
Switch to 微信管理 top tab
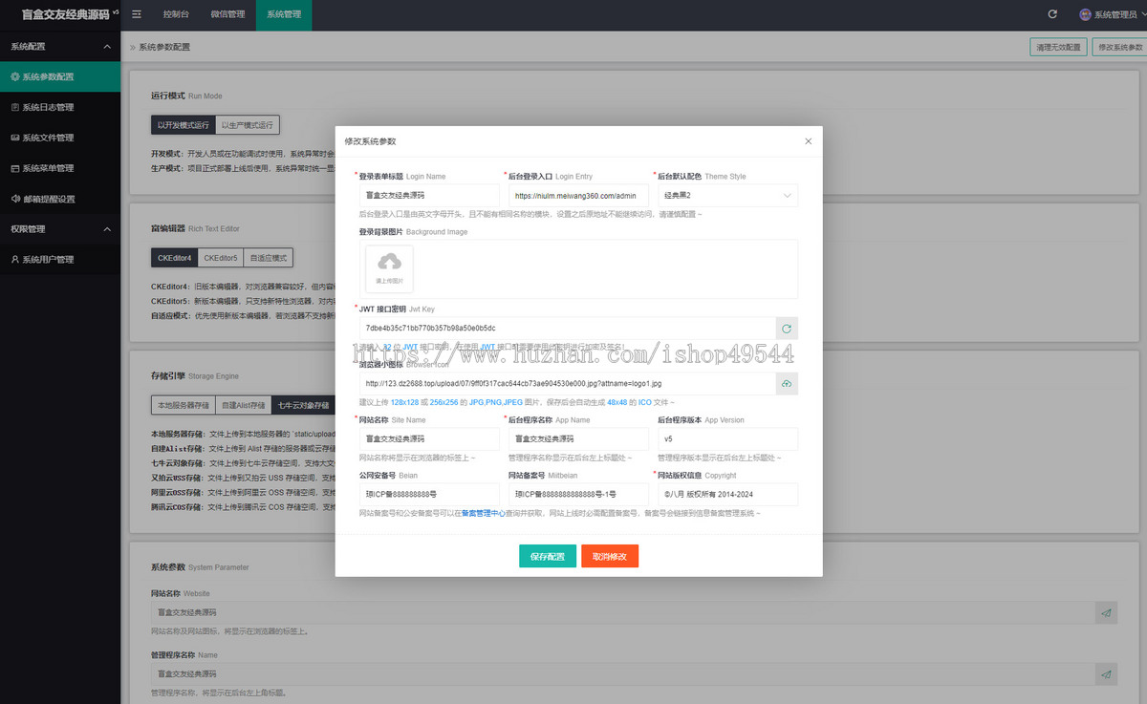[x=227, y=14]
